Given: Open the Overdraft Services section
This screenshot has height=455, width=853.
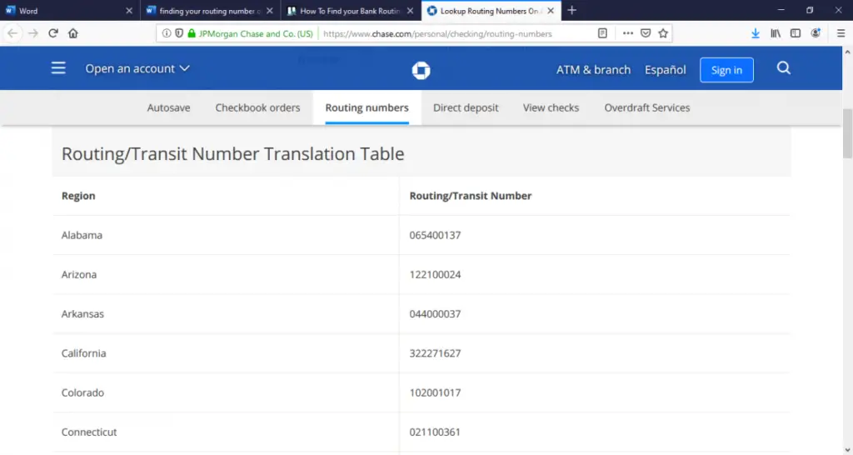Looking at the screenshot, I should (x=646, y=107).
